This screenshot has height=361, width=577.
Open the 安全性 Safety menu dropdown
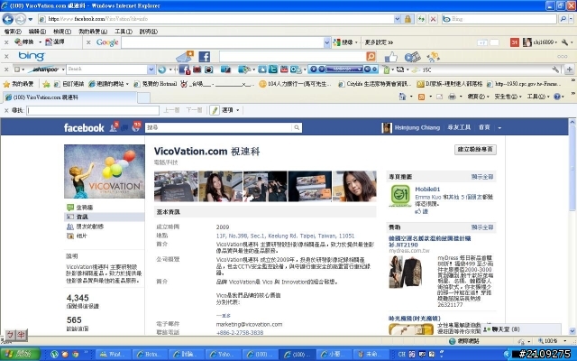point(508,97)
